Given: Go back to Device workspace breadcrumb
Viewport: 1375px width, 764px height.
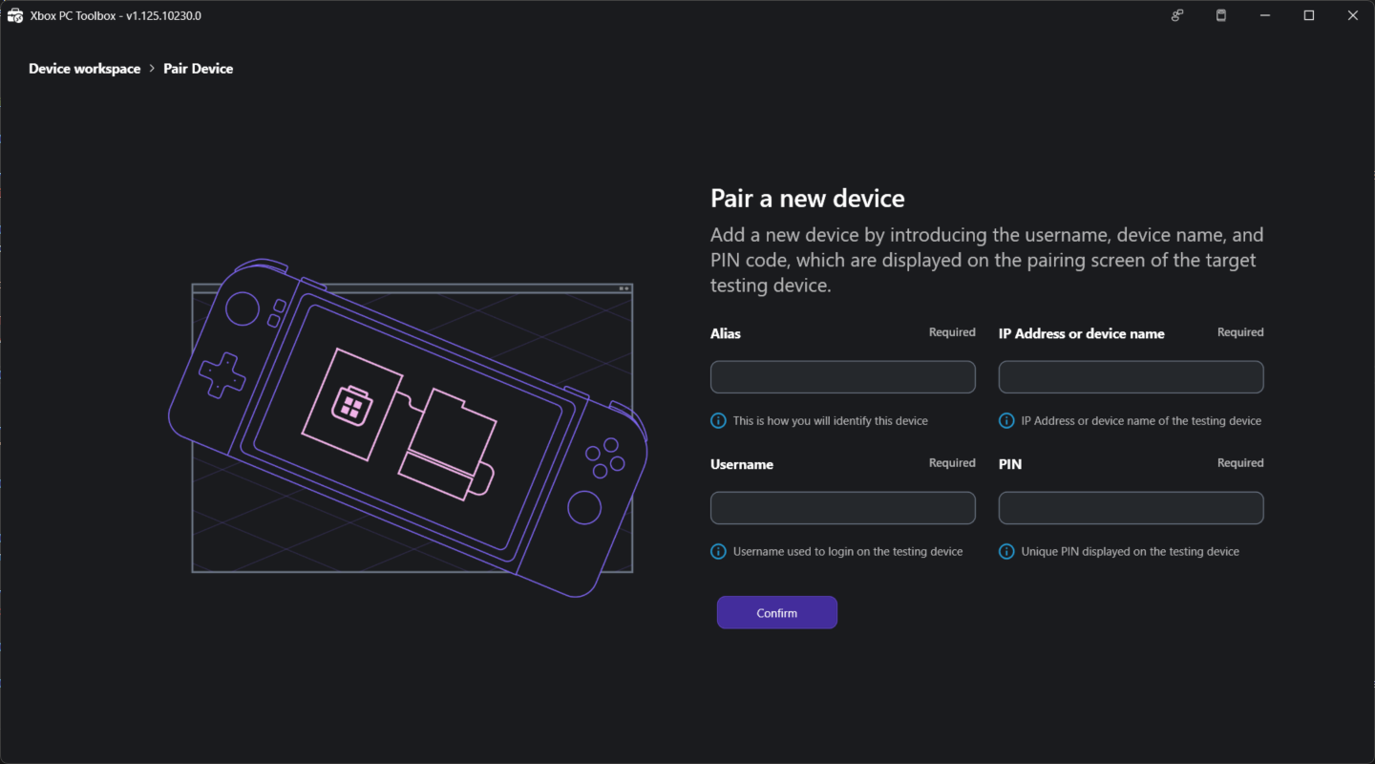Looking at the screenshot, I should click(84, 69).
